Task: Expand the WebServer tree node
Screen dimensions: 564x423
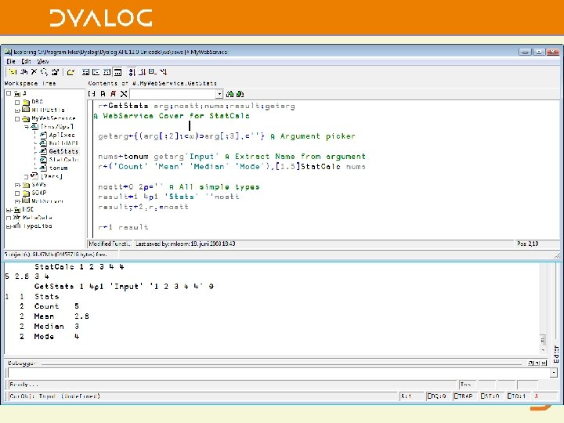Action: point(17,201)
